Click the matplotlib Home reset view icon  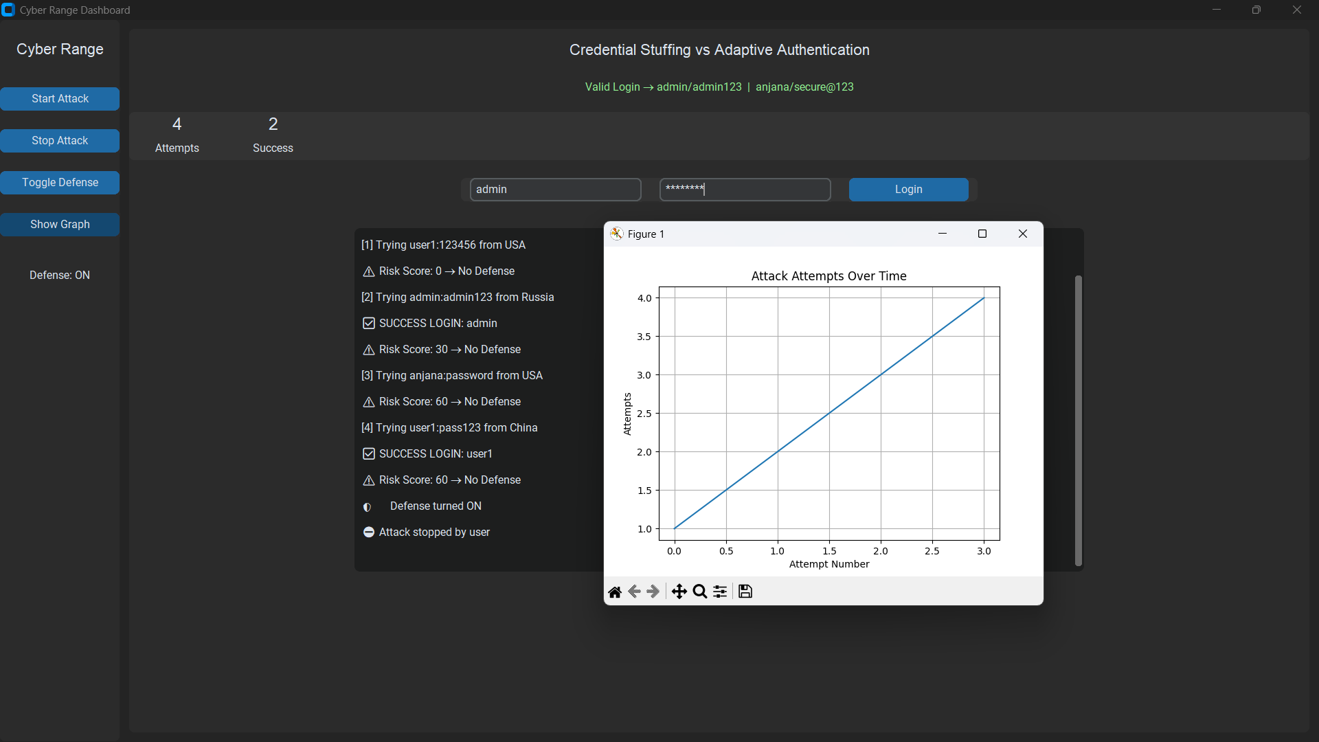615,592
